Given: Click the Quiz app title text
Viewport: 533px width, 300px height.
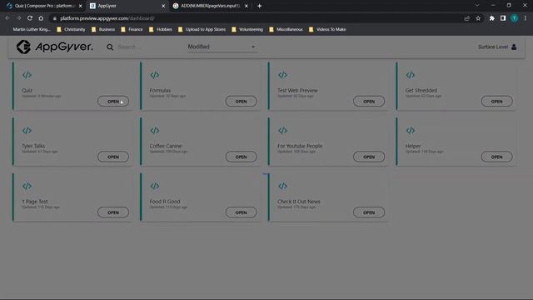Looking at the screenshot, I should pyautogui.click(x=27, y=91).
